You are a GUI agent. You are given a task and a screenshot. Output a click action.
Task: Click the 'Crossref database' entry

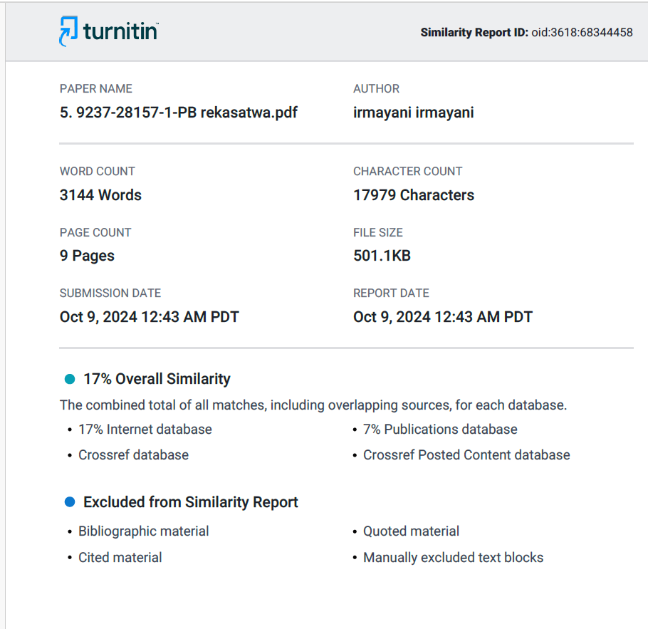[x=133, y=455]
